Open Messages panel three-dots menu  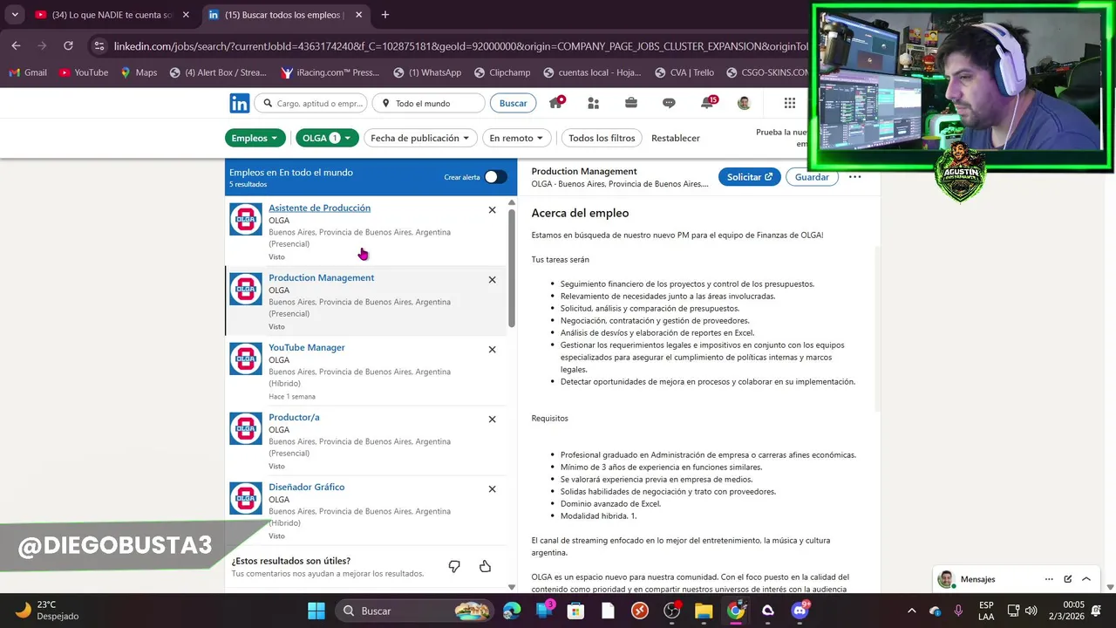(1049, 579)
